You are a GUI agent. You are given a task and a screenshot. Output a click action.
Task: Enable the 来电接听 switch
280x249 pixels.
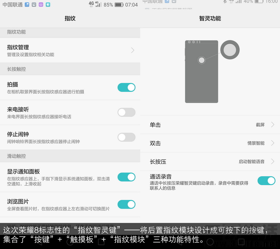[x=127, y=112]
